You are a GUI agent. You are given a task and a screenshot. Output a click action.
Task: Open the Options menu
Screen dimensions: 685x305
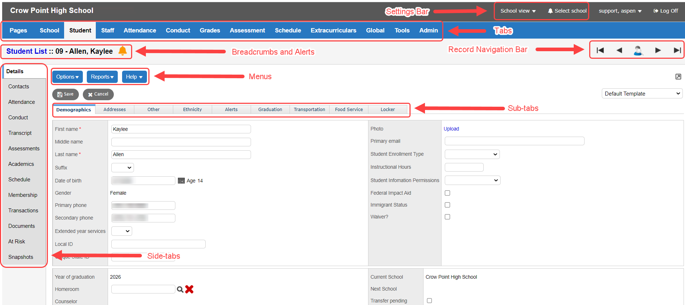coord(67,77)
